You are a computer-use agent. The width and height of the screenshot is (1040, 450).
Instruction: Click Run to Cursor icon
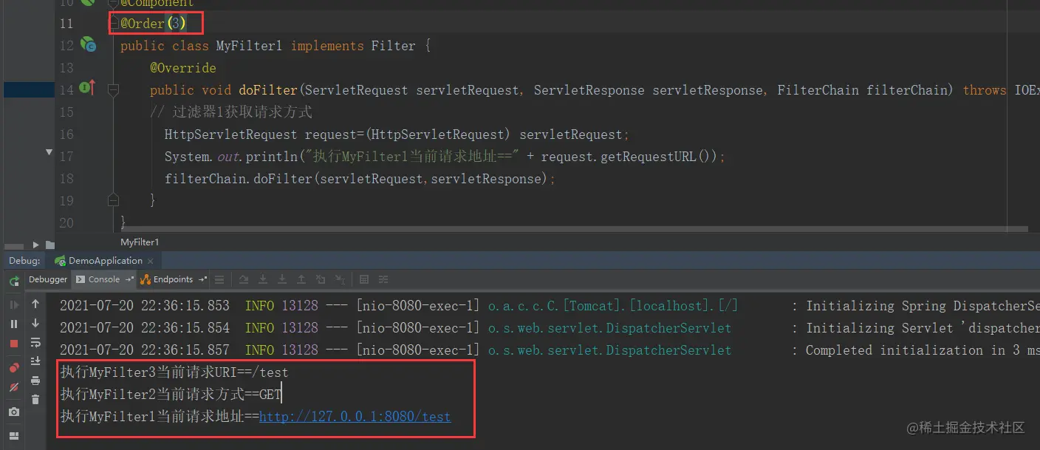click(340, 280)
